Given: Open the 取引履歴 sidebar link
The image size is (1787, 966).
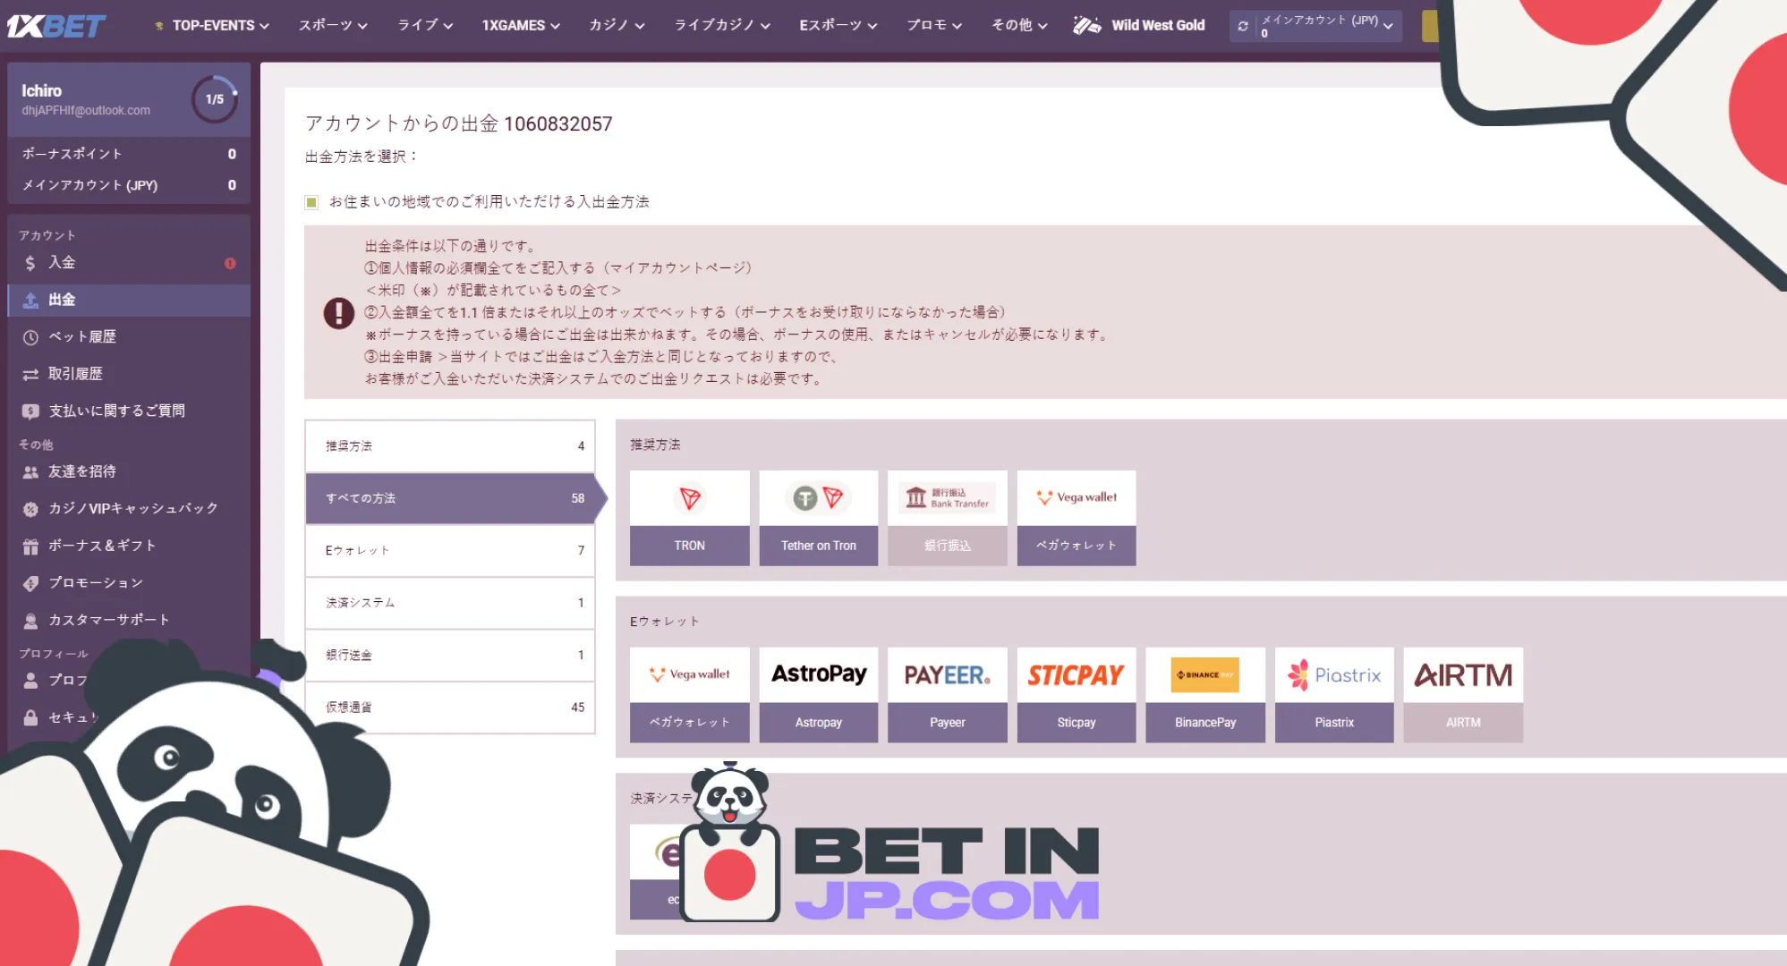Looking at the screenshot, I should (x=75, y=375).
